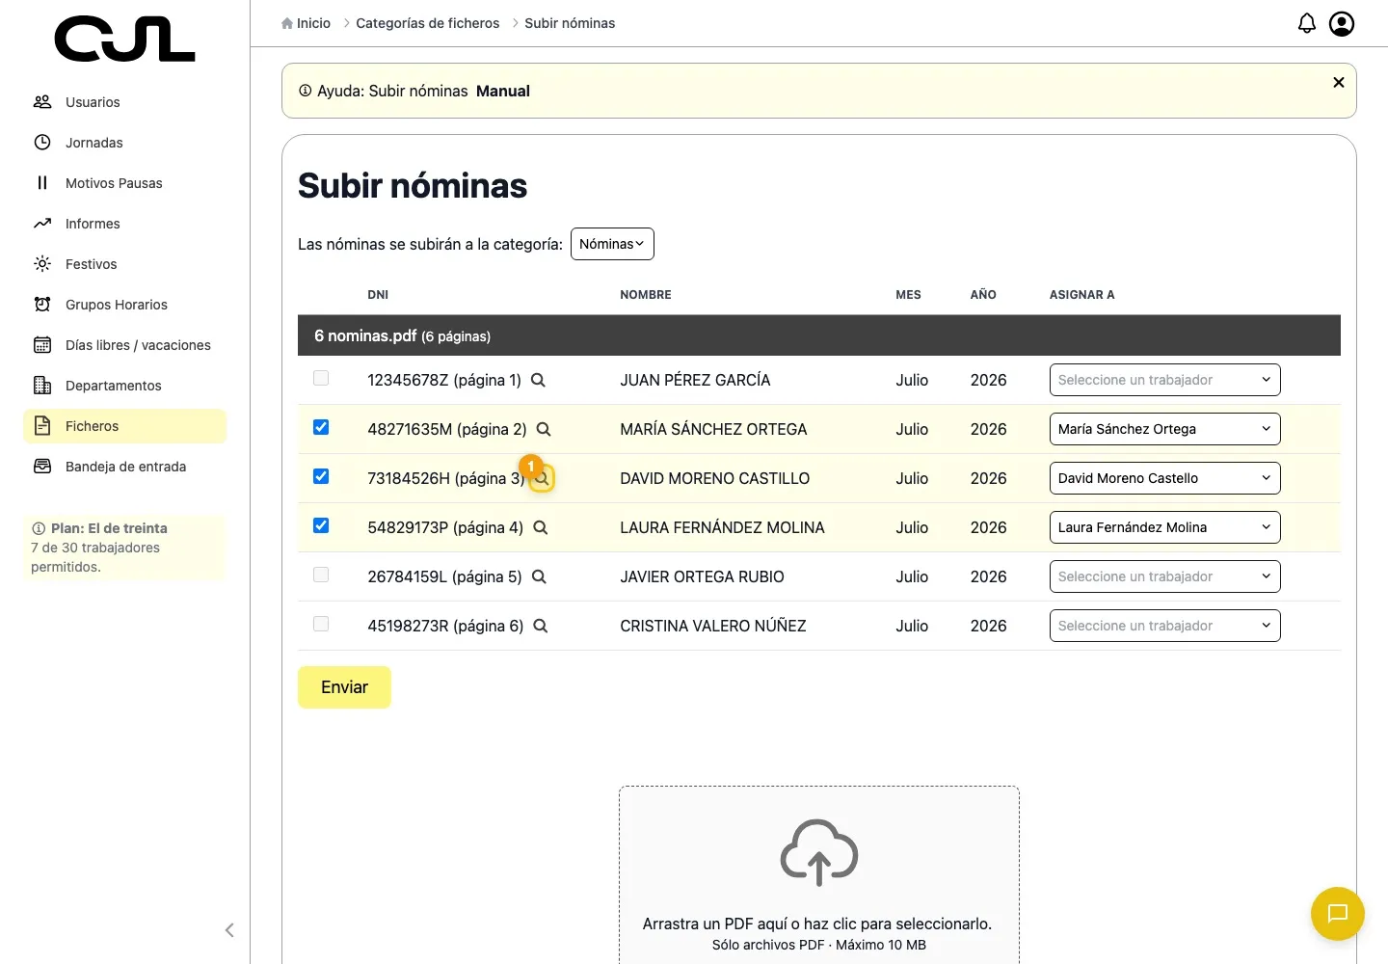Viewport: 1388px width, 964px height.
Task: Open the David Moreno Castello assignment dropdown
Action: tap(1164, 478)
